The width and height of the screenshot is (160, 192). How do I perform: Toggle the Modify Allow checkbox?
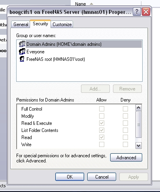click(102, 116)
